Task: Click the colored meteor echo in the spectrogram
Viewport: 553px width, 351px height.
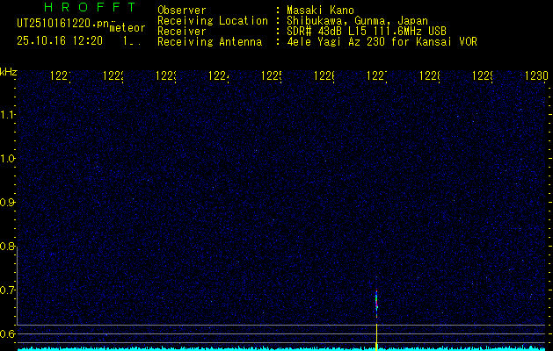Action: [x=376, y=304]
